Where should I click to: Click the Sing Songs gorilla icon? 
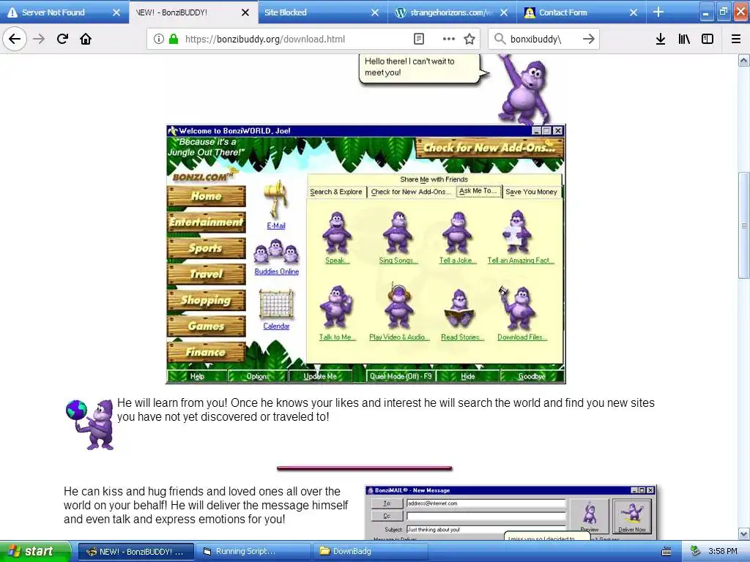tap(398, 233)
